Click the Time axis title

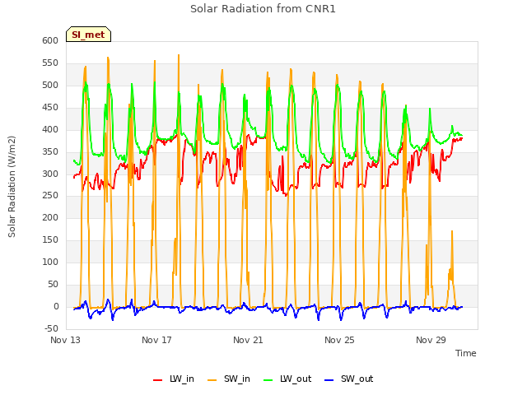click(466, 353)
